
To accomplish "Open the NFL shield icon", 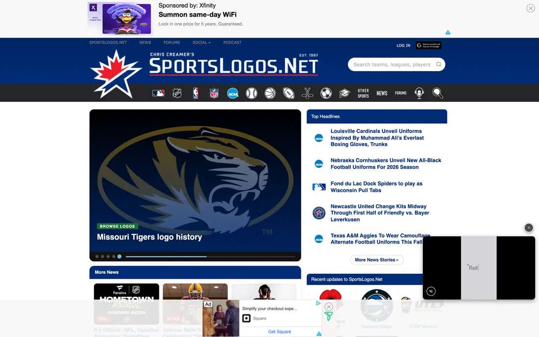I will coord(214,93).
